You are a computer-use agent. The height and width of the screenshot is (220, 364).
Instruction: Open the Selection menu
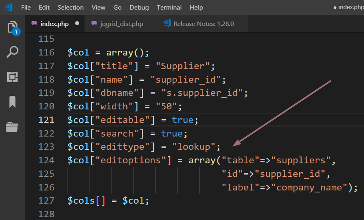(x=70, y=8)
